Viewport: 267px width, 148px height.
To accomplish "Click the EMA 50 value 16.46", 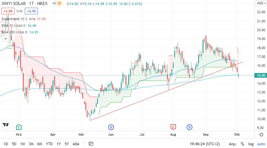I will (32, 25).
